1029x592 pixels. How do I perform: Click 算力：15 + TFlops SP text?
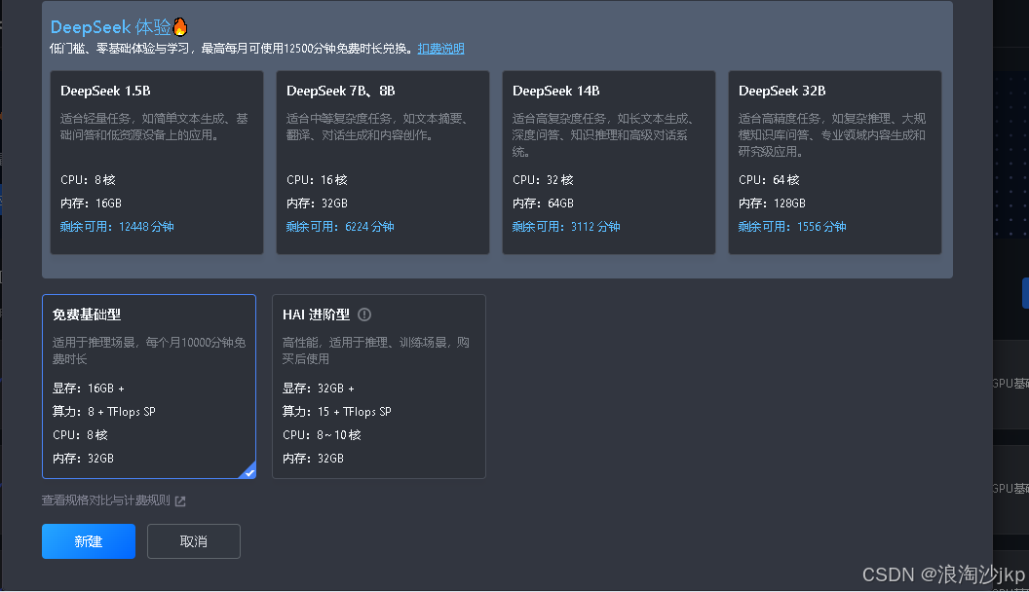tap(336, 412)
